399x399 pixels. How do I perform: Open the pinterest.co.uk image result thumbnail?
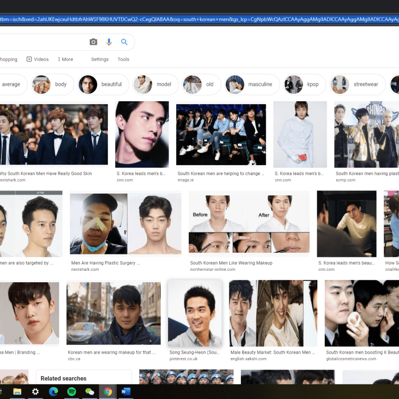(195, 313)
